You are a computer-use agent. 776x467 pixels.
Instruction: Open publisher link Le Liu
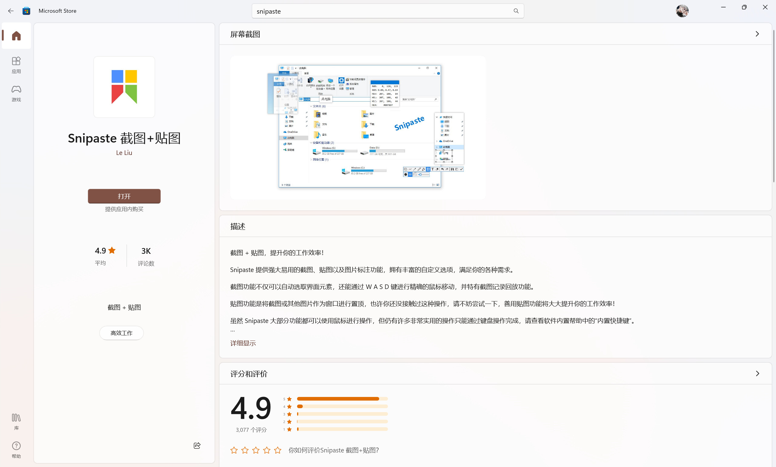tap(124, 153)
